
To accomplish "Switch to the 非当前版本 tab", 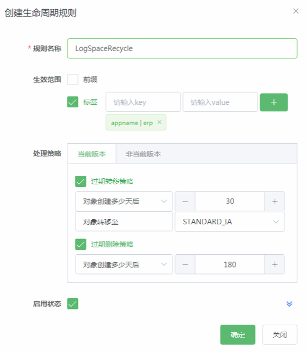I will 143,154.
